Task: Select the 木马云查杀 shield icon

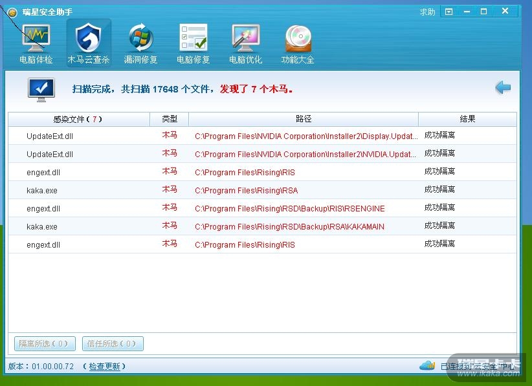Action: click(x=89, y=43)
